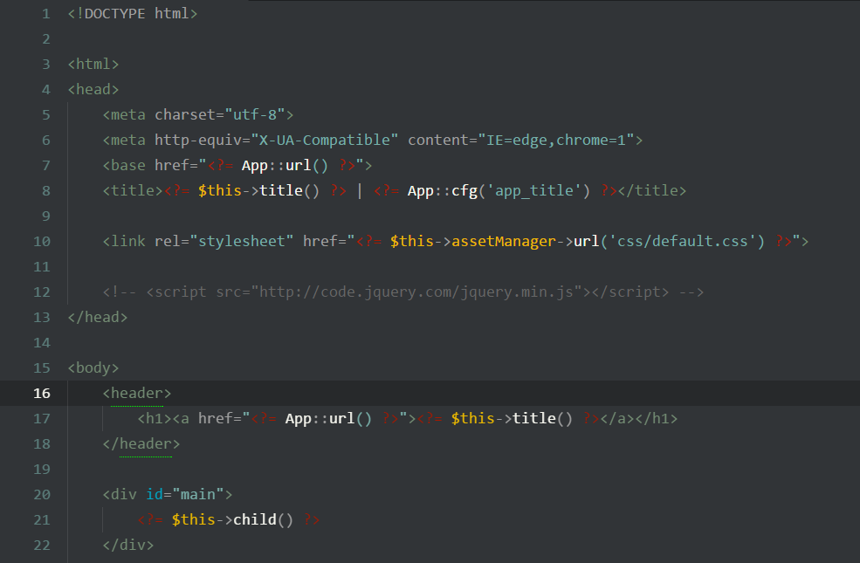Click the child() method call
The height and width of the screenshot is (563, 860).
pyautogui.click(x=264, y=519)
